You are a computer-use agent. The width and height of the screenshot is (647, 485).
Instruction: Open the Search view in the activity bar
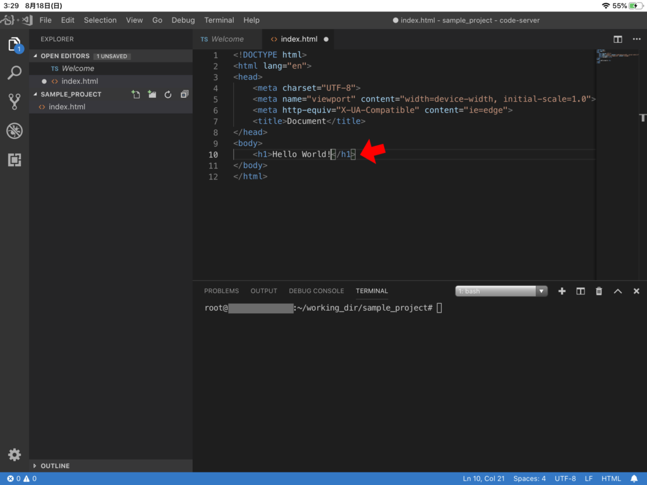[15, 73]
